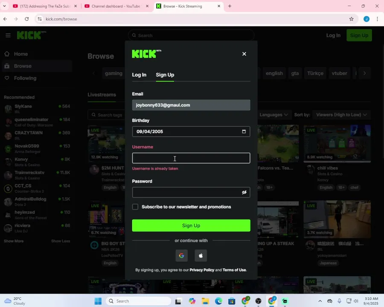This screenshot has height=307, width=384.
Task: Open Chrome profile avatar
Action: [367, 19]
